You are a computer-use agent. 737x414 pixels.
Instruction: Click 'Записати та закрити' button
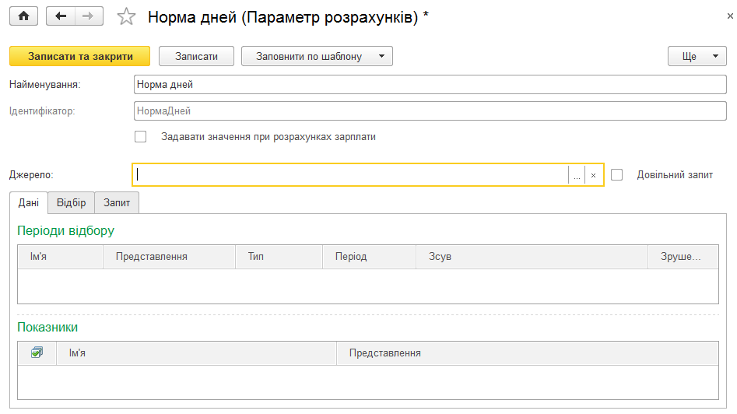[80, 56]
